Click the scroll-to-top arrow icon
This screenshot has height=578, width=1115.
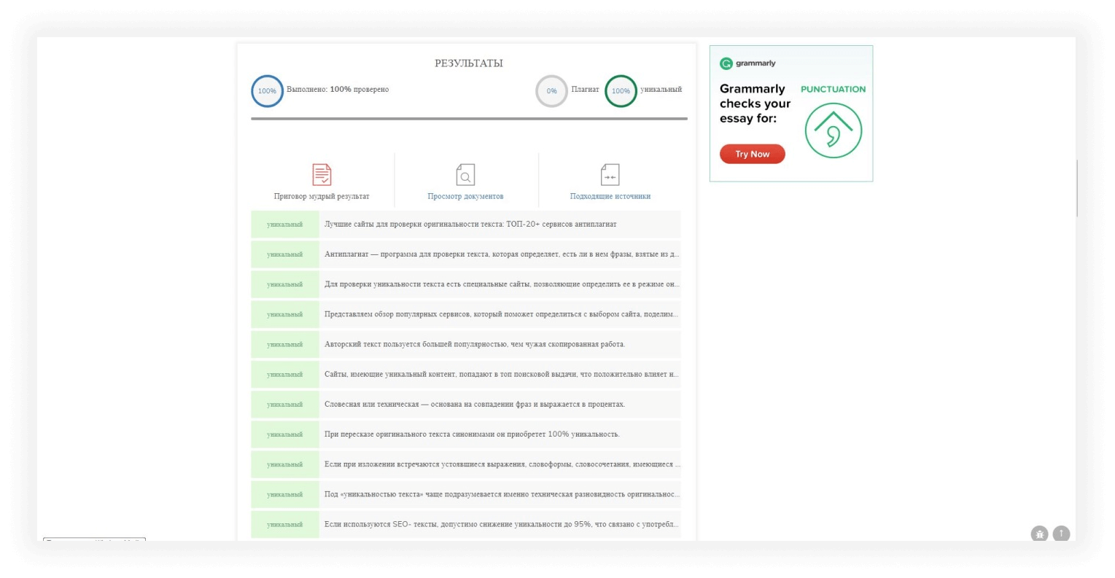[x=1061, y=534]
